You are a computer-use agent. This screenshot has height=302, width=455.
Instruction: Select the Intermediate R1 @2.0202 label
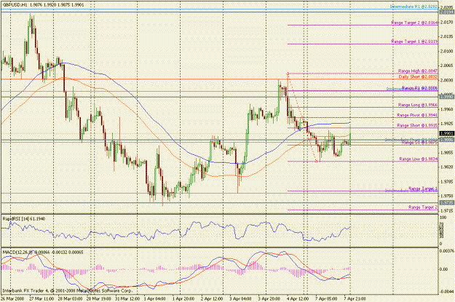[x=414, y=7]
